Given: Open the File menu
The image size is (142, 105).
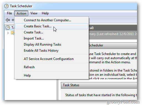Looking at the screenshot, I should click(x=9, y=13).
